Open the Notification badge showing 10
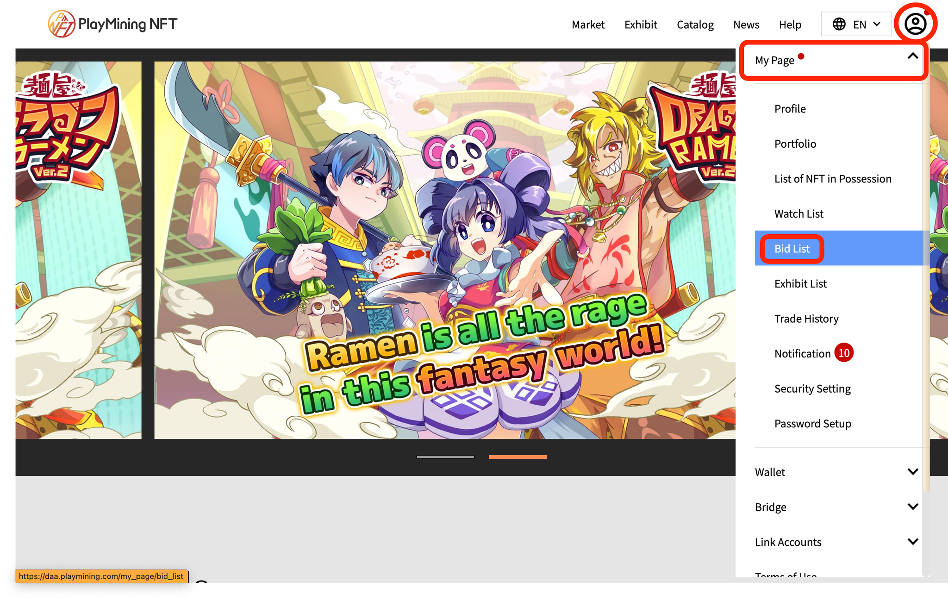The width and height of the screenshot is (948, 601). click(843, 353)
